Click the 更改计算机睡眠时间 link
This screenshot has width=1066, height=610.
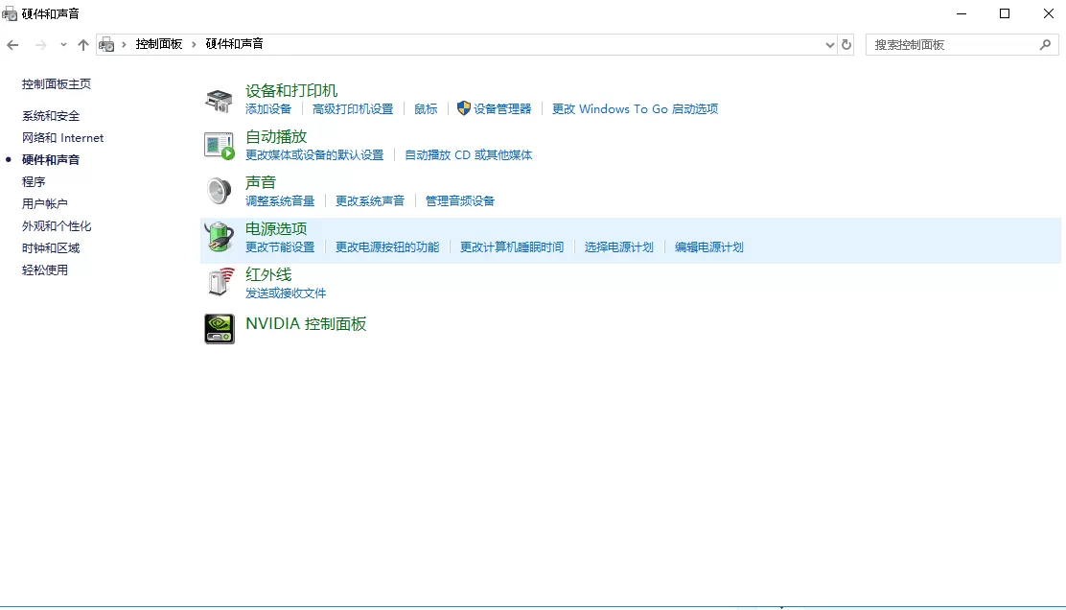tap(512, 247)
